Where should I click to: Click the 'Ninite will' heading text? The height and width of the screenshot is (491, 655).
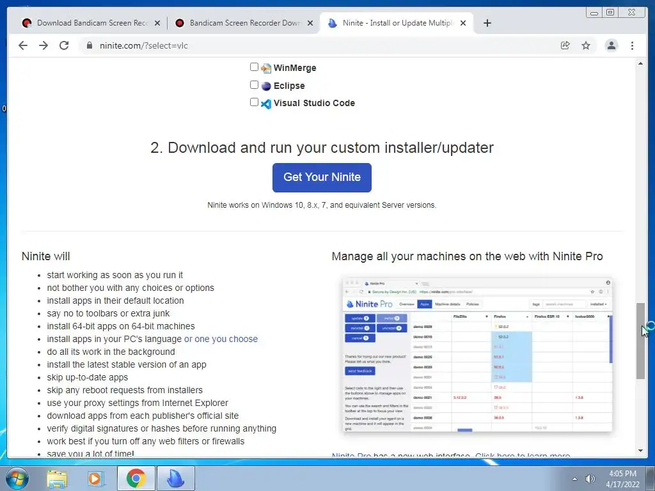pos(45,256)
